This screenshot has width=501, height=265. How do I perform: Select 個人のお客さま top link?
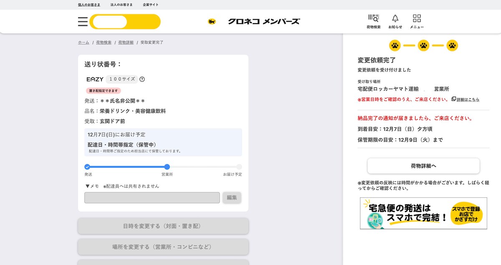[89, 5]
